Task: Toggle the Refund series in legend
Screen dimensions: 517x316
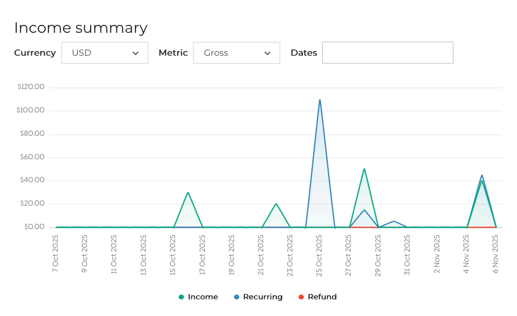Action: tap(317, 297)
